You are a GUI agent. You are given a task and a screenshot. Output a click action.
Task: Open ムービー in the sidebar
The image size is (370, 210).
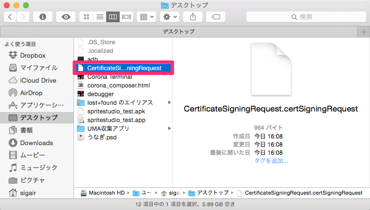coord(33,155)
